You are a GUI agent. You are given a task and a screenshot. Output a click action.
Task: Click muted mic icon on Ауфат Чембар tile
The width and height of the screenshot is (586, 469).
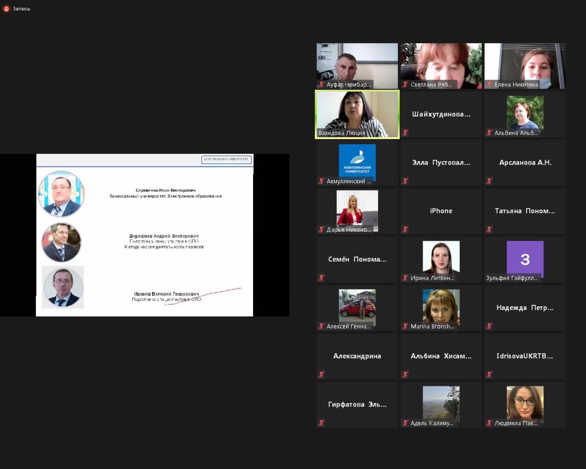321,84
